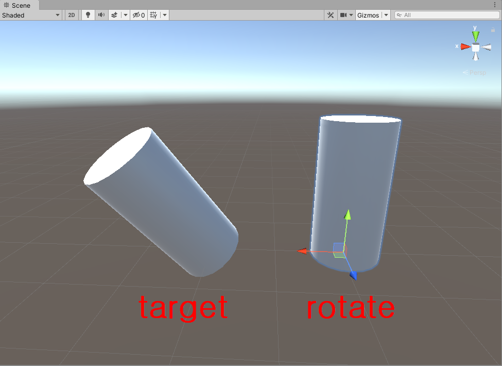Open the Shaded draw mode dropdown

(x=31, y=15)
